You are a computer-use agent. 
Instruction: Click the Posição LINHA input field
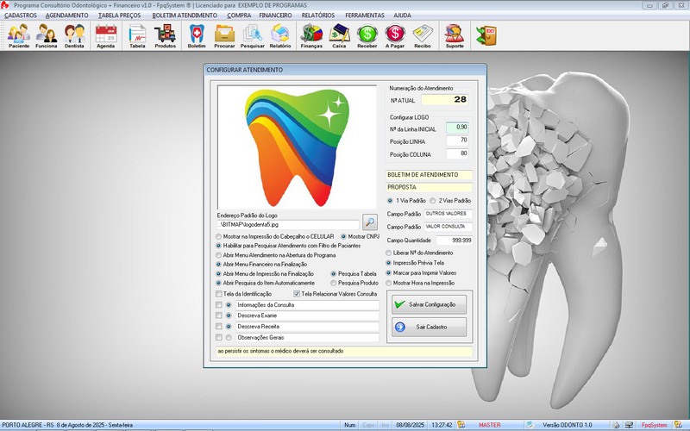[457, 140]
